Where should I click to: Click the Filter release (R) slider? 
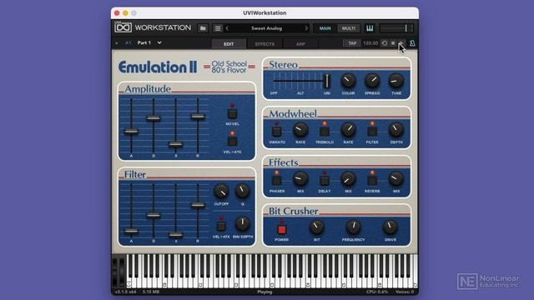click(198, 205)
